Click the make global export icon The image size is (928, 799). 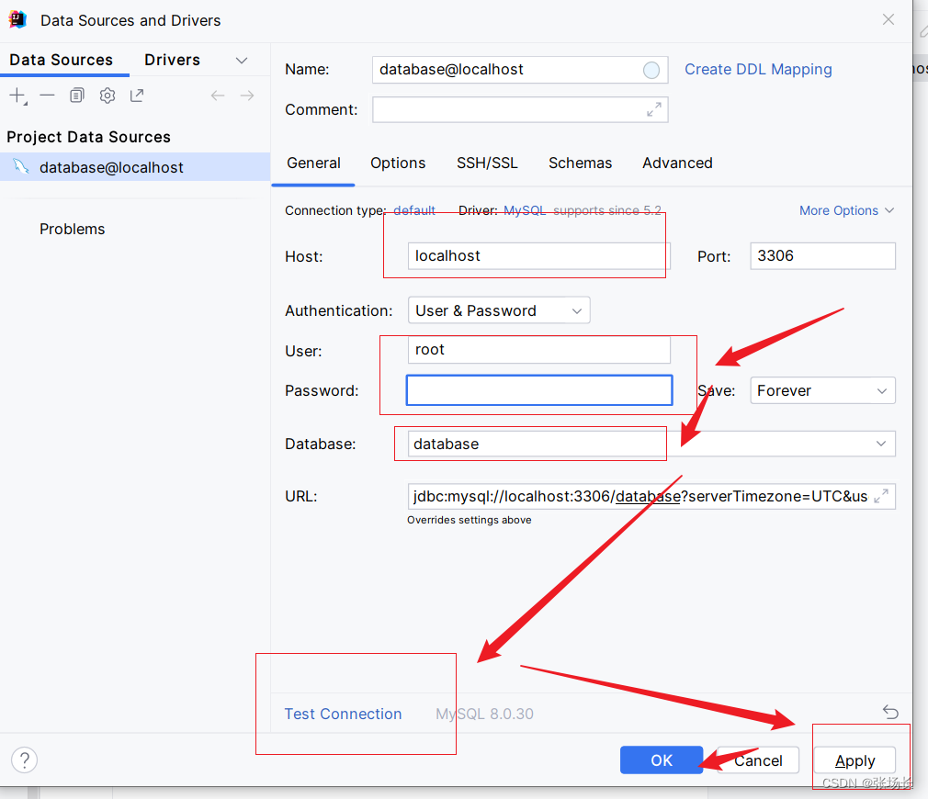click(137, 96)
